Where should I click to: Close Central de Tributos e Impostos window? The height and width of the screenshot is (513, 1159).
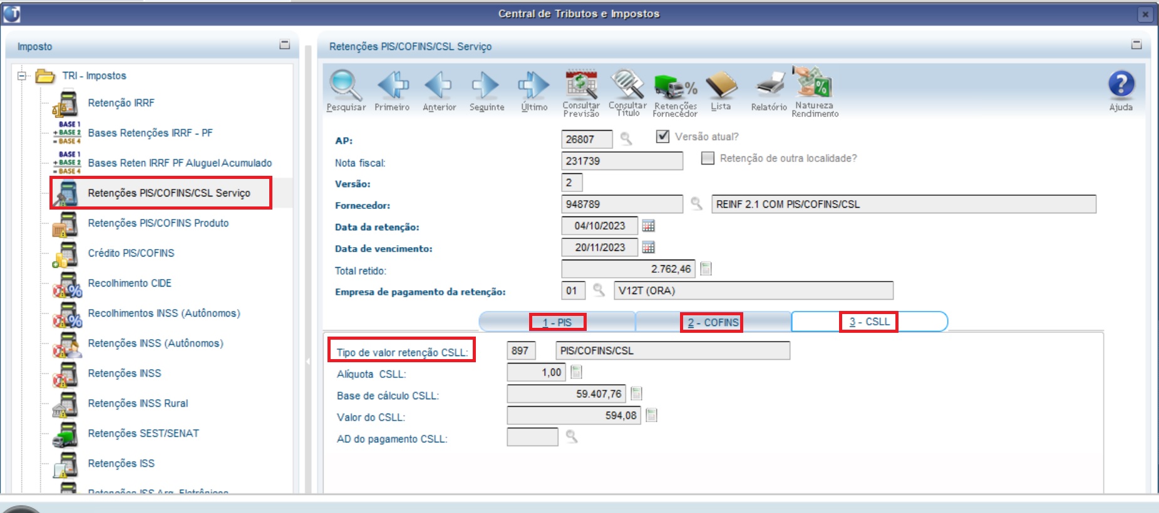click(1145, 14)
